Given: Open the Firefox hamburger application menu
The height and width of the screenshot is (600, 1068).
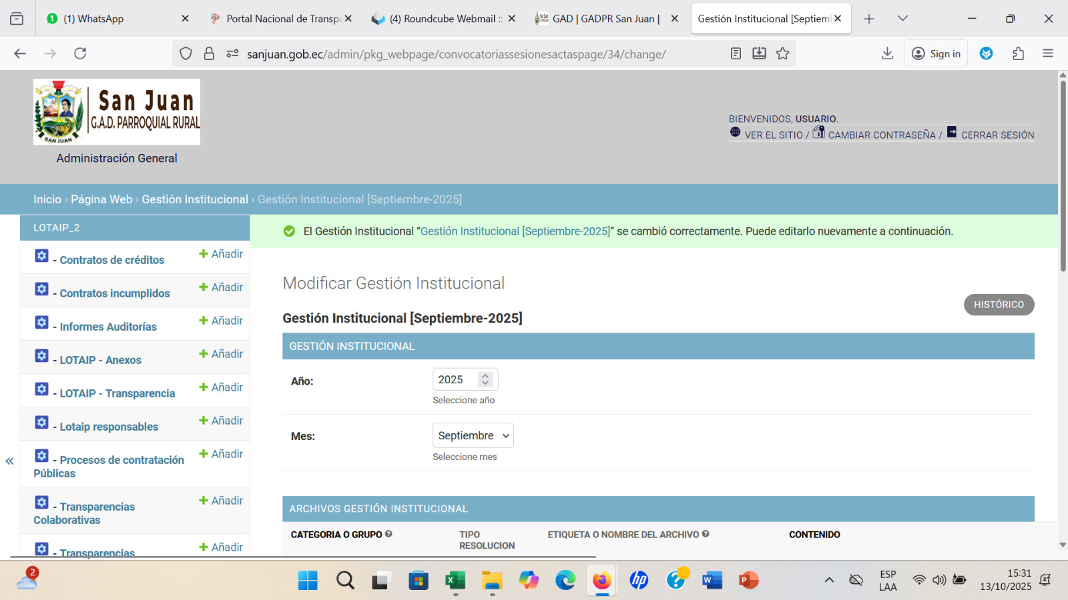Looking at the screenshot, I should (1047, 54).
